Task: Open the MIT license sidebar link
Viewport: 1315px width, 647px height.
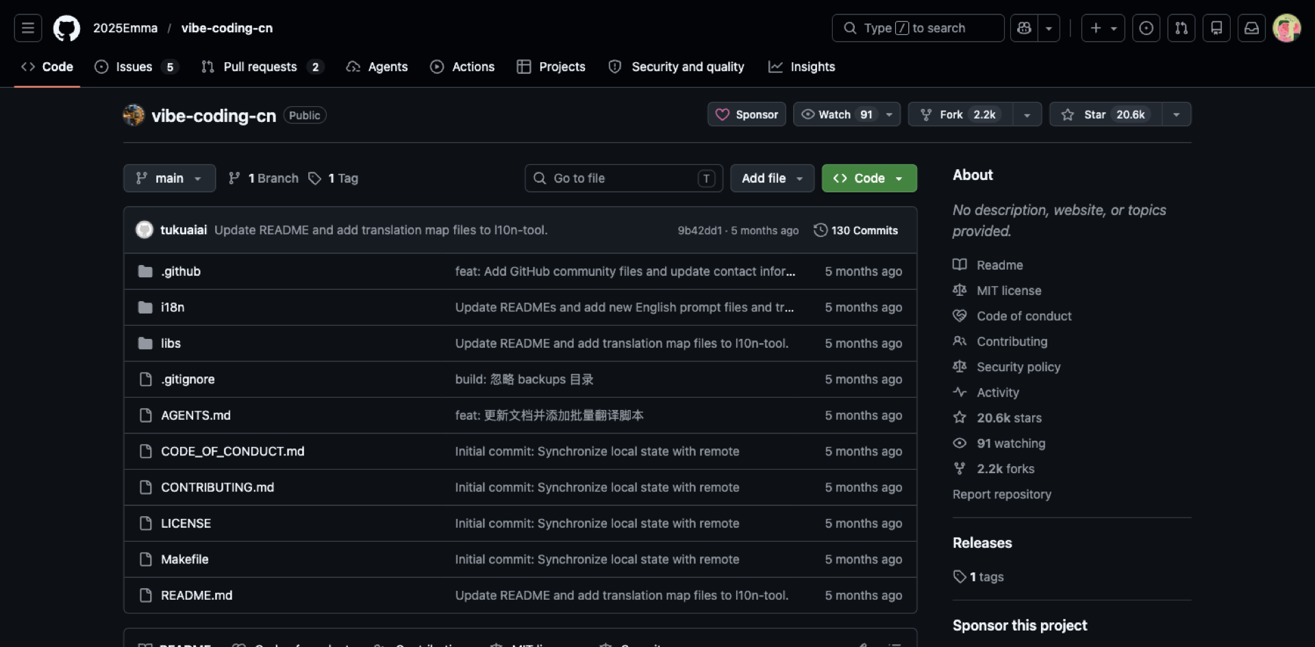Action: click(997, 290)
